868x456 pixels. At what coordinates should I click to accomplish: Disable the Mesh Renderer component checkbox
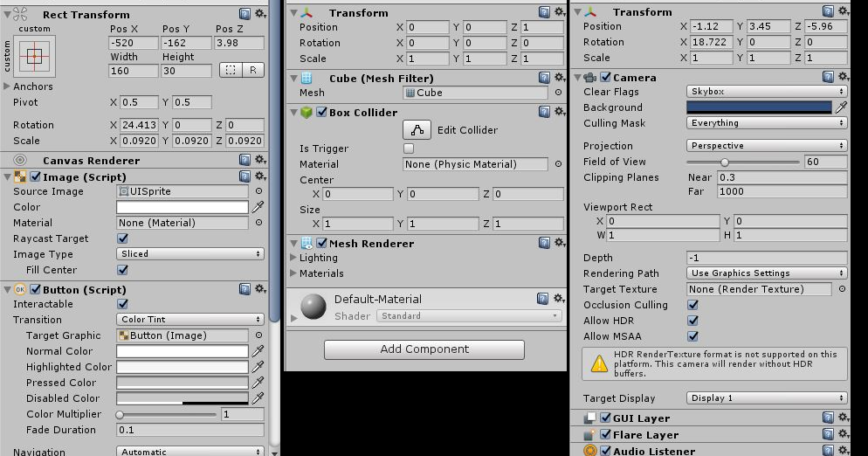coord(321,243)
